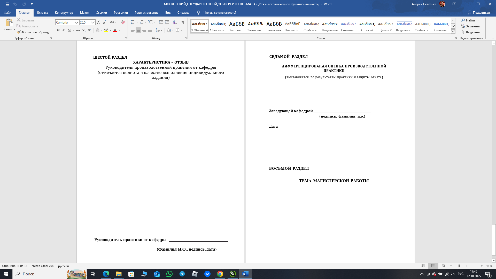Screen dimensions: 496x279
Task: Click the Clear Formatting eraser icon
Action: click(x=123, y=22)
